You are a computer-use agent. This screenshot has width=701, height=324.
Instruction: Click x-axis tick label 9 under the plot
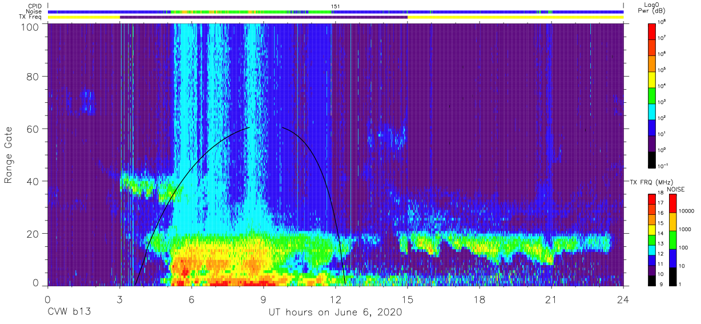[x=263, y=299]
